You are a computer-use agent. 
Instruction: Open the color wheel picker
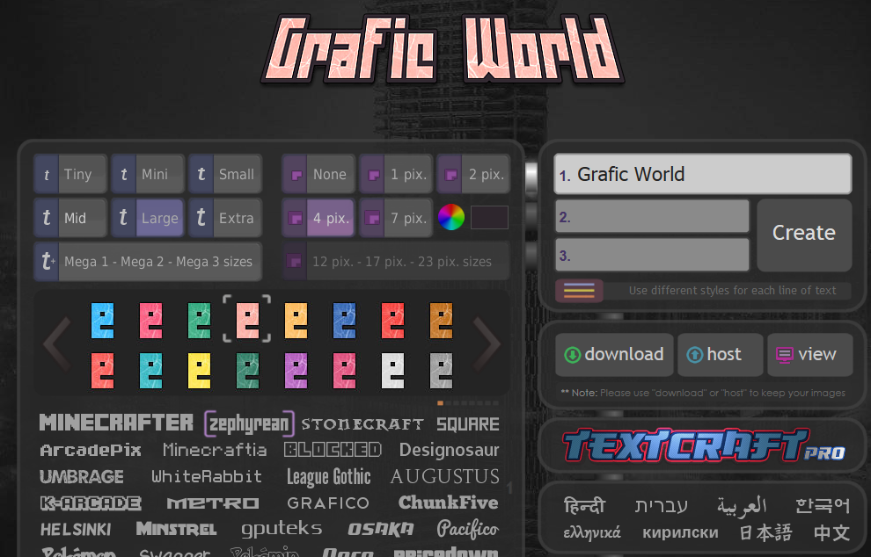pos(450,217)
